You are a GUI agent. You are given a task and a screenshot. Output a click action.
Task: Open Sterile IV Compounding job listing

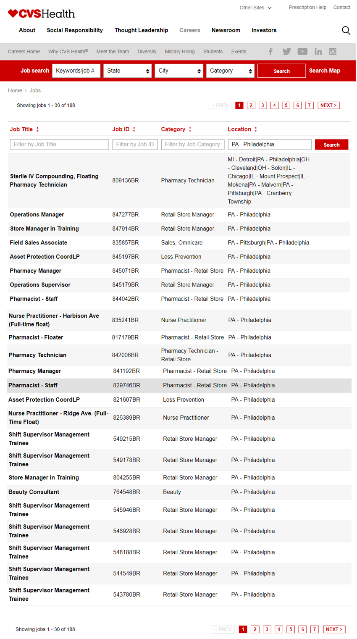point(54,181)
